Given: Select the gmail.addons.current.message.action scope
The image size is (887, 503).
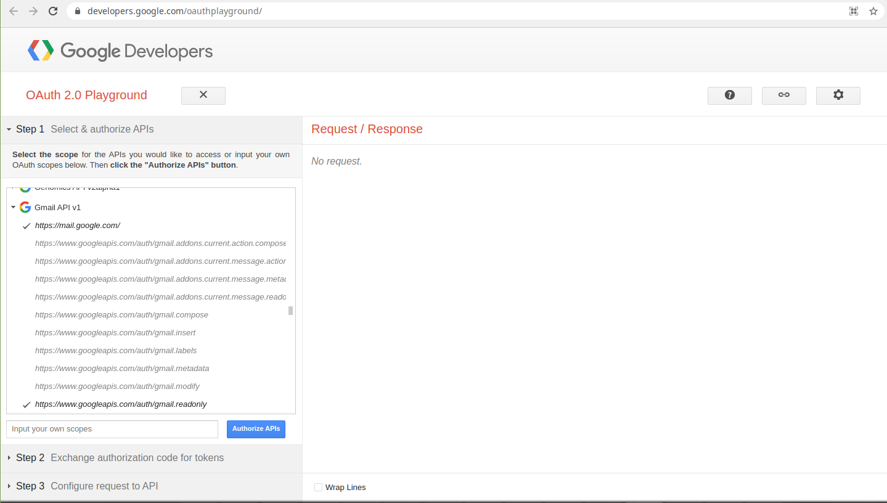Looking at the screenshot, I should tap(160, 261).
